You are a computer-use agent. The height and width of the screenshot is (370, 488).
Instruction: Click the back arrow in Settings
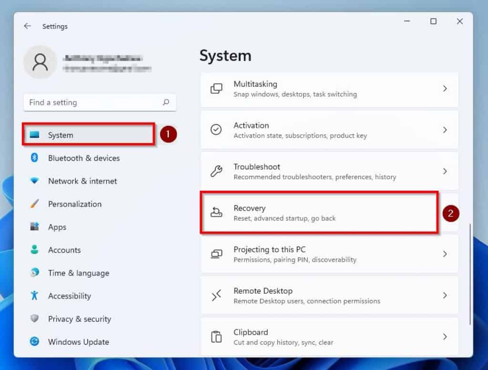(27, 26)
